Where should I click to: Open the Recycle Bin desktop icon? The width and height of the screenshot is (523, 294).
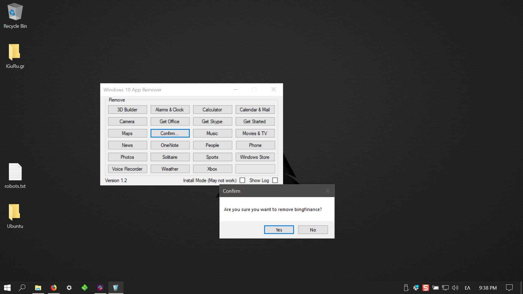tap(15, 16)
